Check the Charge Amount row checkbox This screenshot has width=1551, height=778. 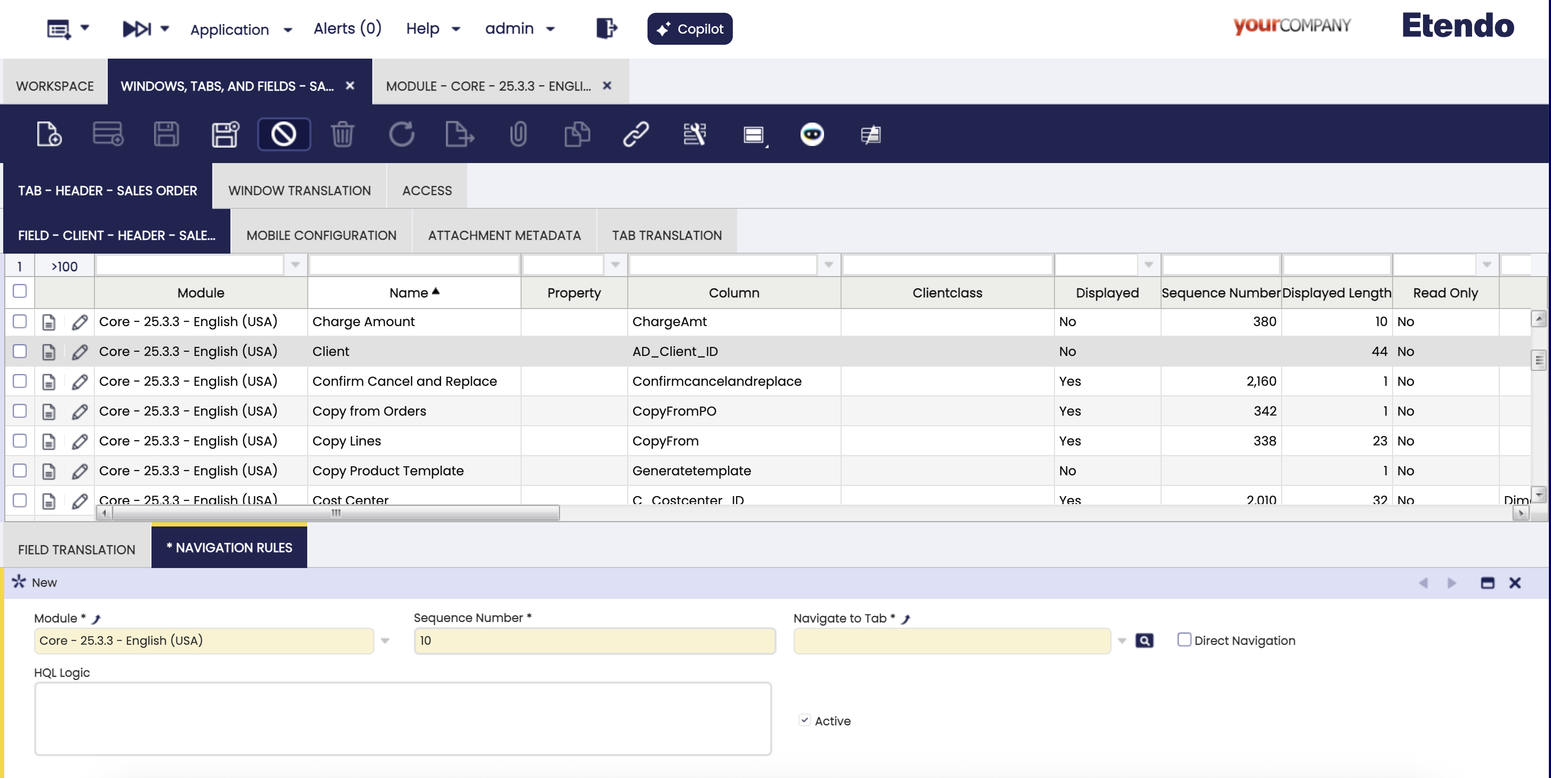pos(20,321)
